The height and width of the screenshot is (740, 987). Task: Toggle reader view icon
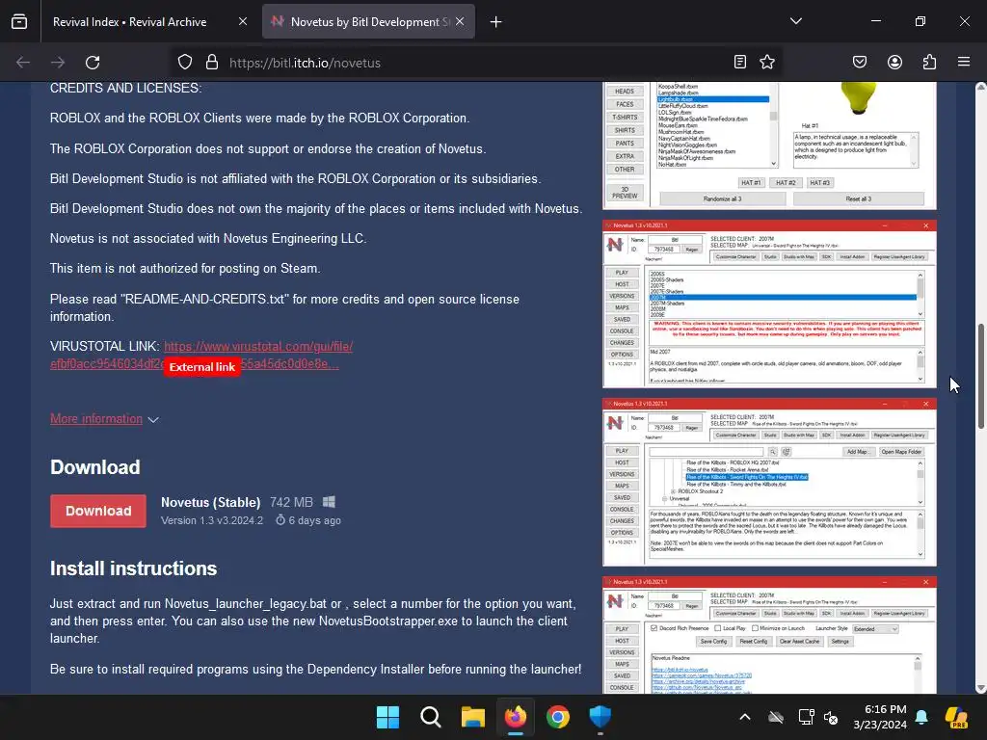pyautogui.click(x=740, y=63)
